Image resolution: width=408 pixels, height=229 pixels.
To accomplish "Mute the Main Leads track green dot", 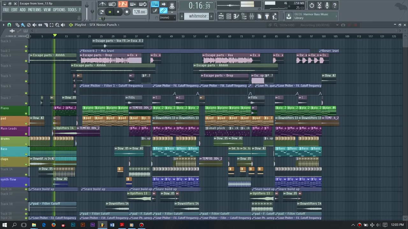I will click(x=26, y=134).
